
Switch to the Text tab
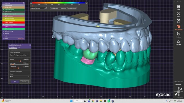(19, 47)
